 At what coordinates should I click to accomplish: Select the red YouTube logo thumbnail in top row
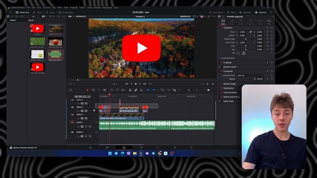click(x=38, y=29)
